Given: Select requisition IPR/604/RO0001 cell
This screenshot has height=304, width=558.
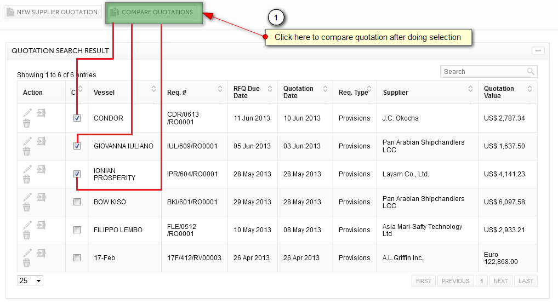Looking at the screenshot, I should point(195,174).
